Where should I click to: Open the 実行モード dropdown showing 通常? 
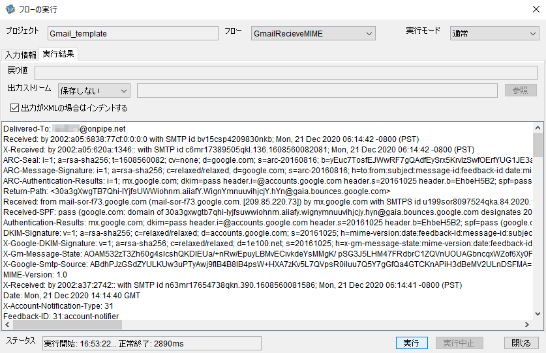494,33
